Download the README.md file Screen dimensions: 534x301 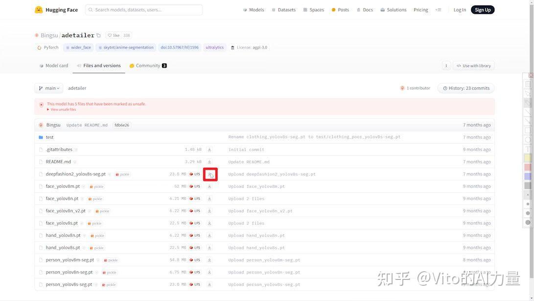209,162
